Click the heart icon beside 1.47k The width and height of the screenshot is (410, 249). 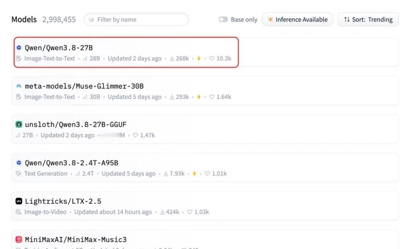(136, 135)
